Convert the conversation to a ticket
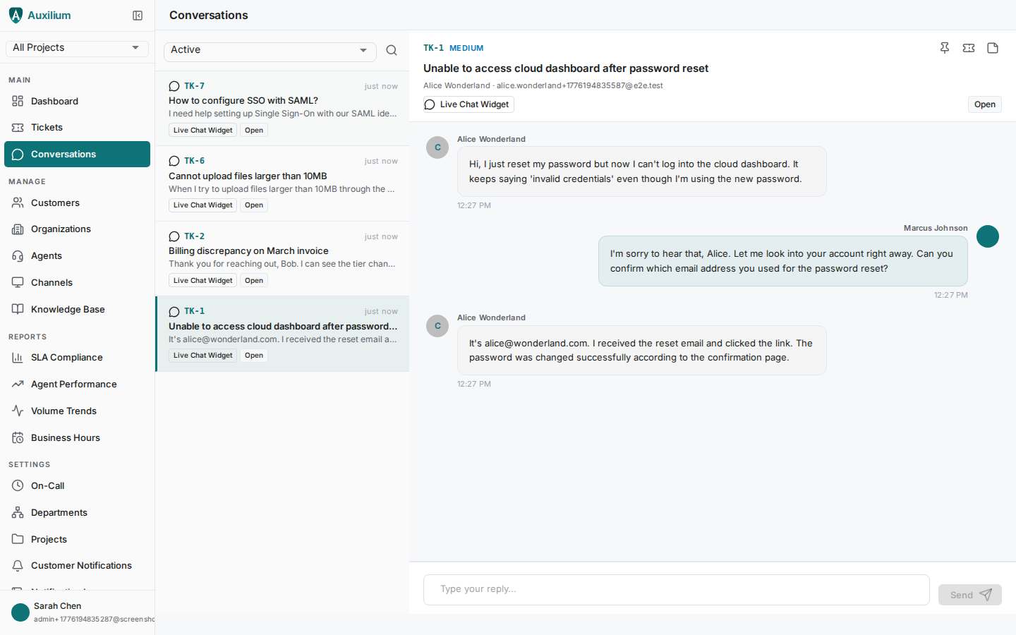The image size is (1016, 635). click(x=969, y=47)
